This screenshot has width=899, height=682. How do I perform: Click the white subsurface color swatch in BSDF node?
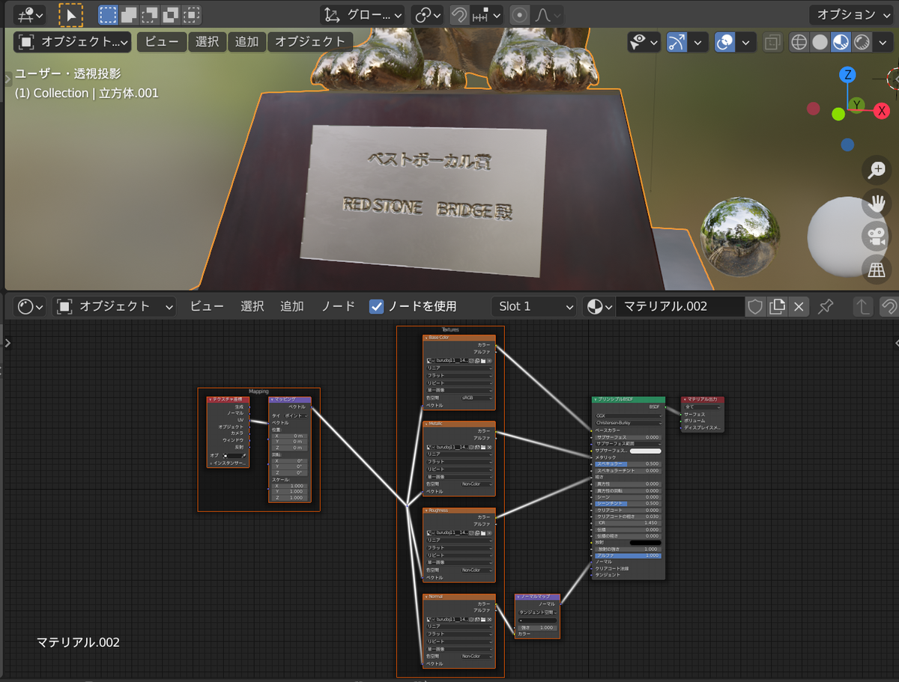click(645, 451)
